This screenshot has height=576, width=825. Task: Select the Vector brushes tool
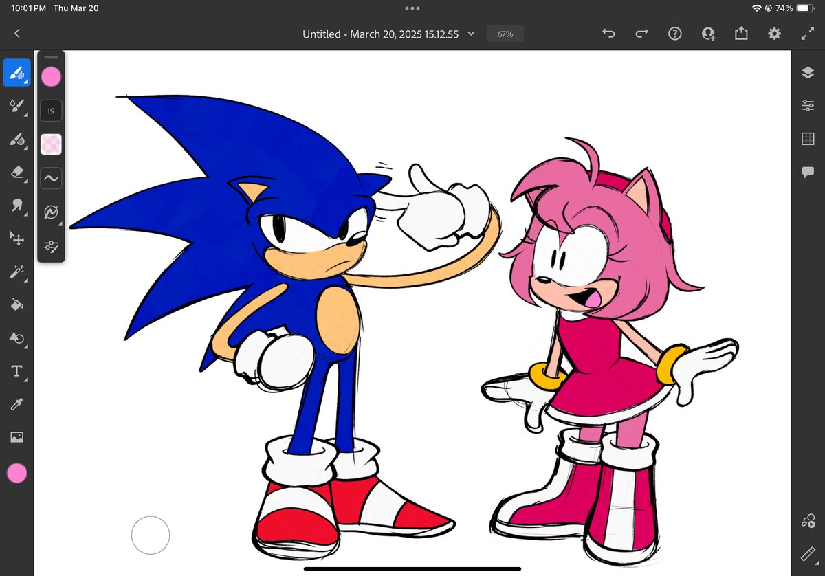point(16,140)
